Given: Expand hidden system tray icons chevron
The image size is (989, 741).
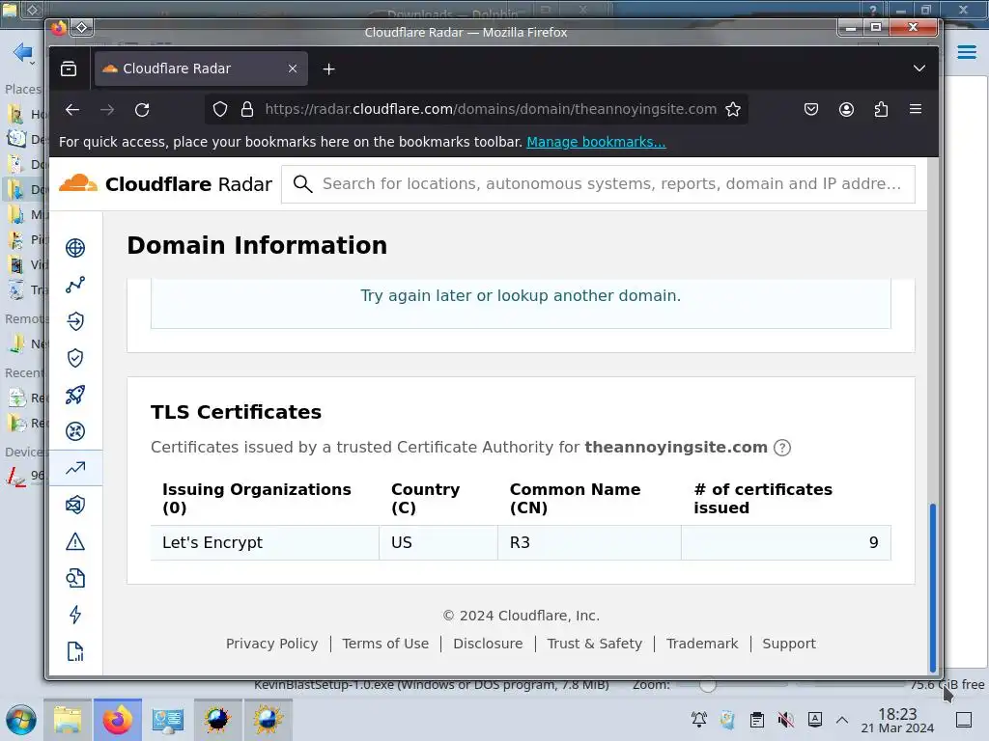Looking at the screenshot, I should [842, 720].
